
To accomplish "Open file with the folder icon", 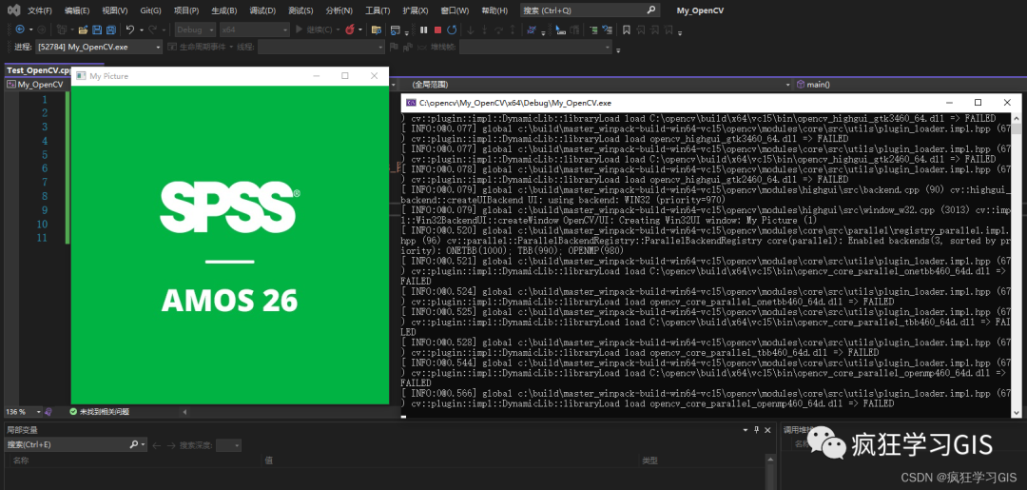I will [83, 29].
